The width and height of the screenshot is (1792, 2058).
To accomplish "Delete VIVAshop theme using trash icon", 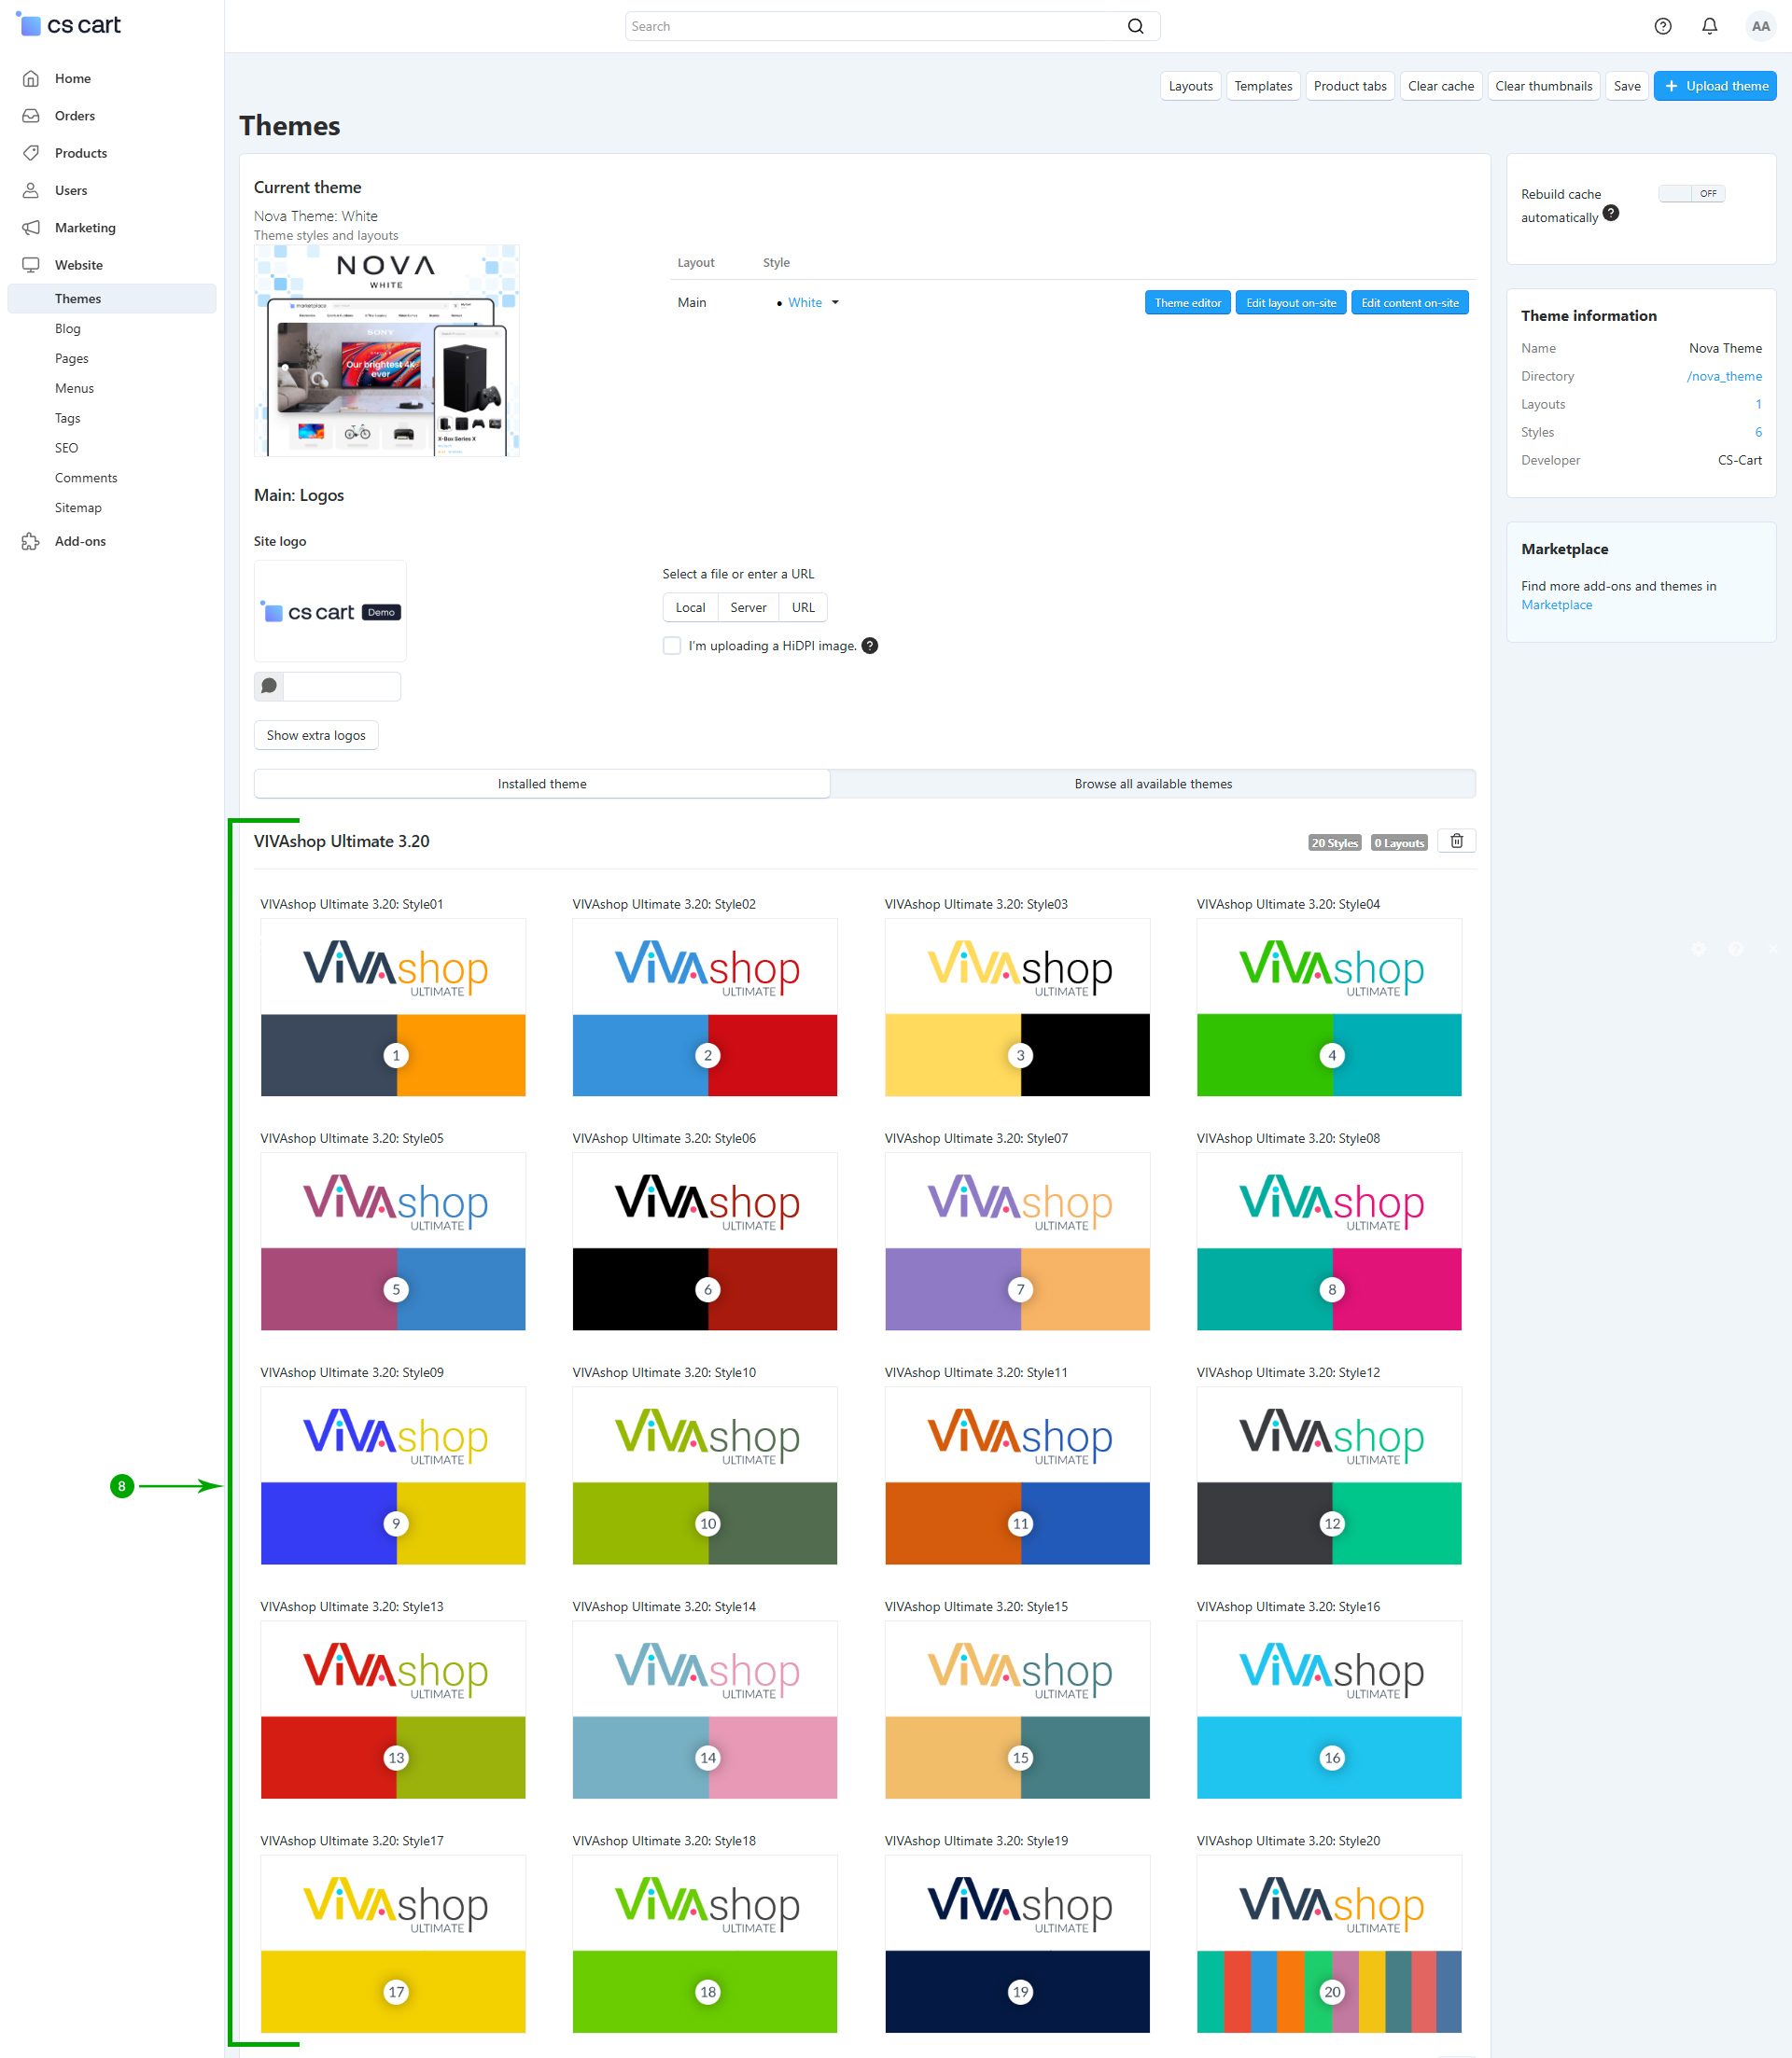I will tap(1456, 841).
